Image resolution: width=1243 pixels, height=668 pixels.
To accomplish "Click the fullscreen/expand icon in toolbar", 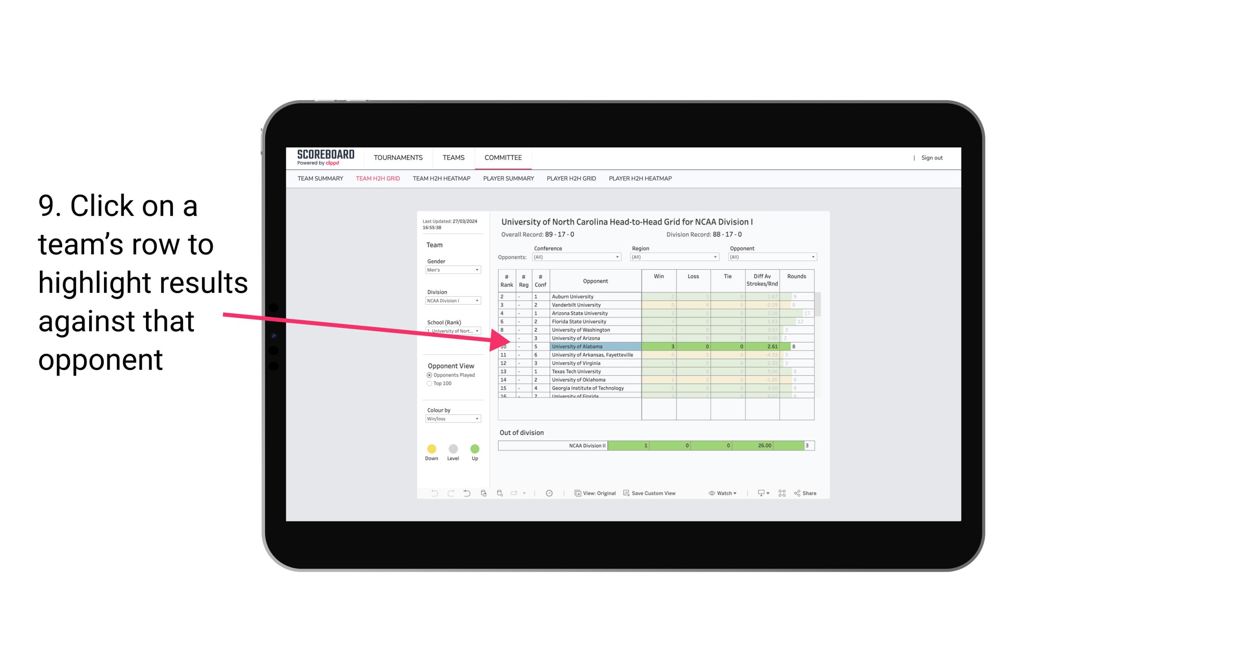I will (x=783, y=494).
